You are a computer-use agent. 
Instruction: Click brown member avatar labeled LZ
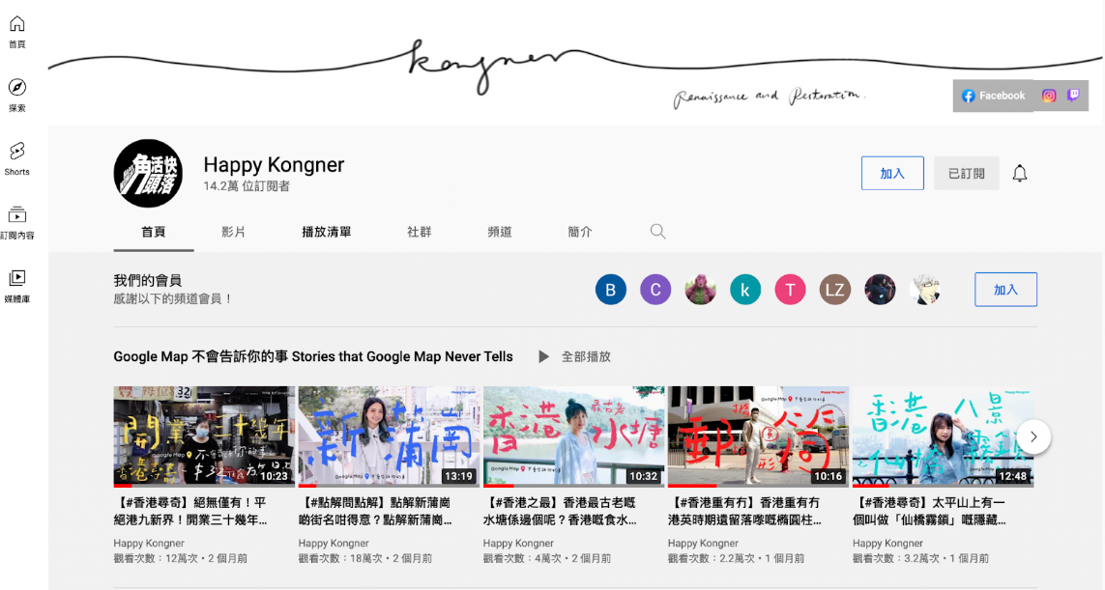pyautogui.click(x=835, y=290)
